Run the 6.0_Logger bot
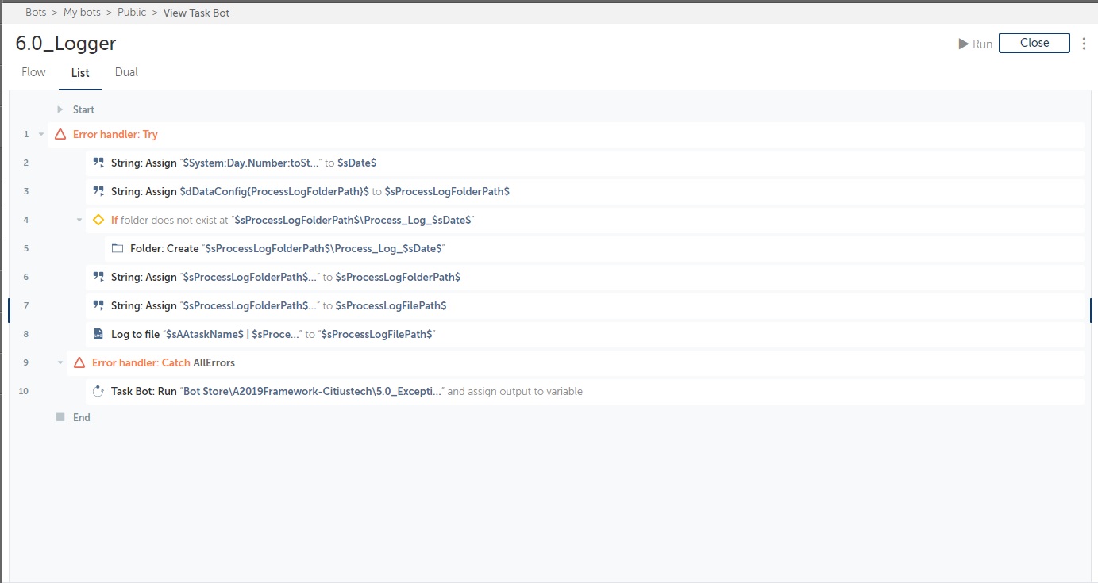Screen dimensions: 1098x583 976,44
